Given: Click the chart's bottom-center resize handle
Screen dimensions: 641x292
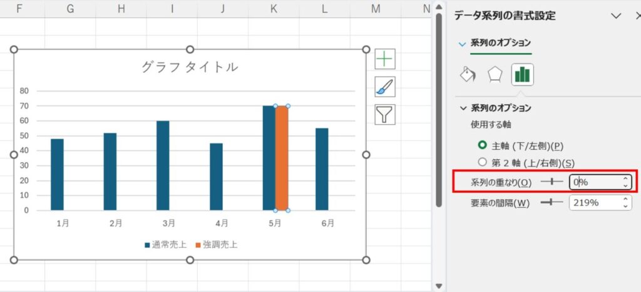Looking at the screenshot, I should pyautogui.click(x=190, y=260).
